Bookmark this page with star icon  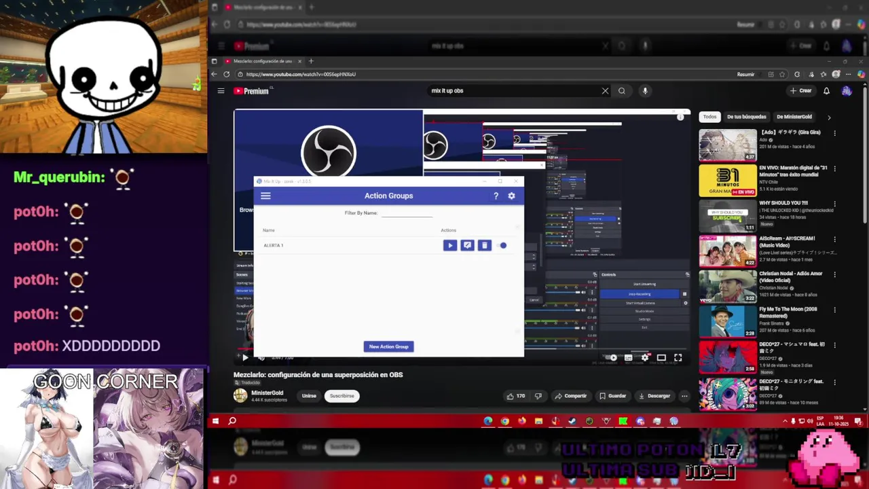point(783,74)
